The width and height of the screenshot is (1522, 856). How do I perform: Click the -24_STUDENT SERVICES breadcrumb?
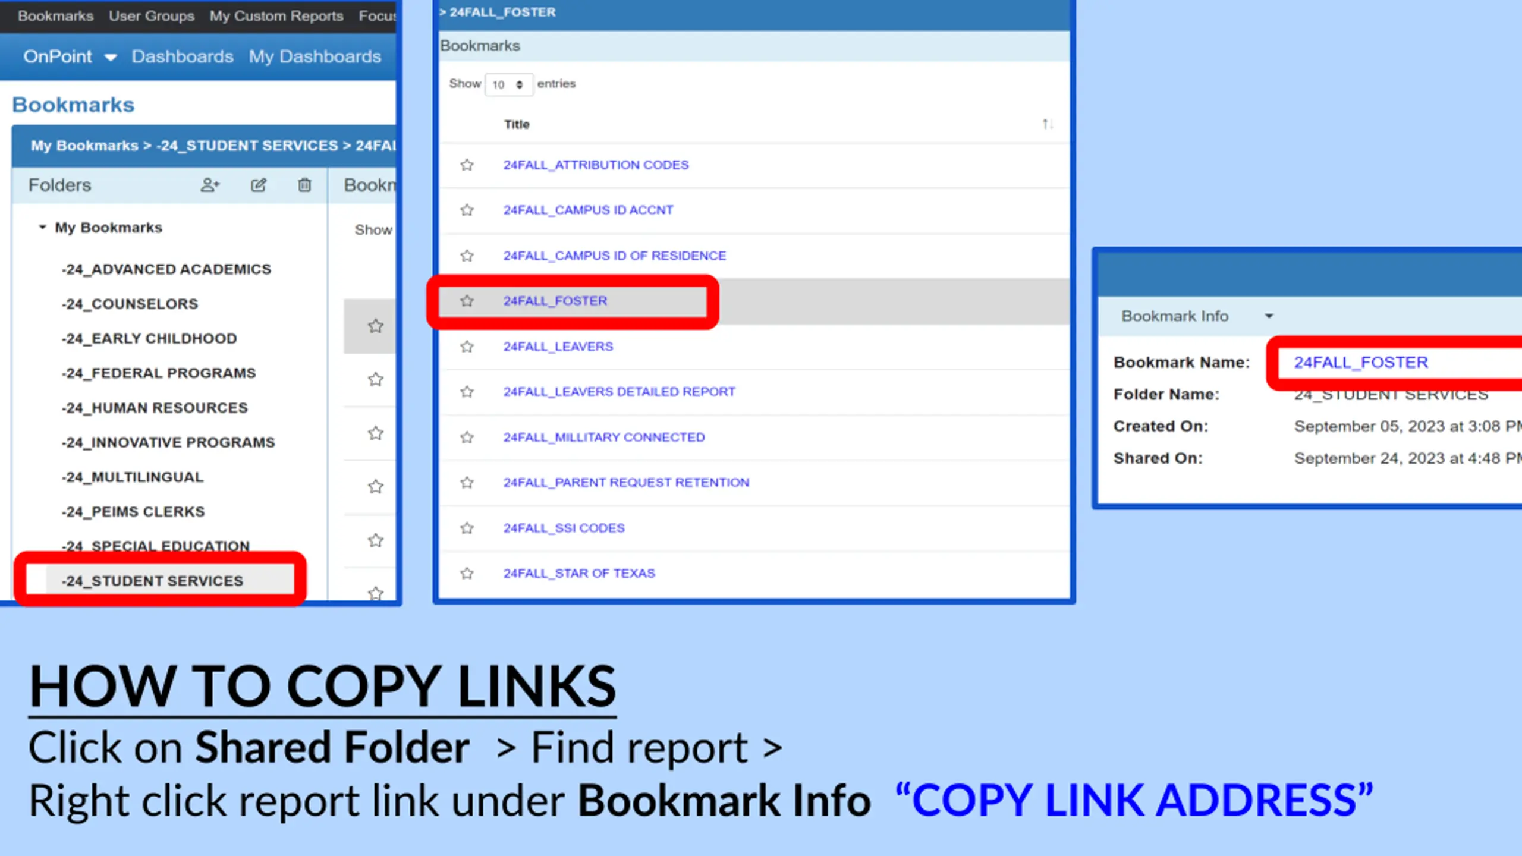click(247, 146)
